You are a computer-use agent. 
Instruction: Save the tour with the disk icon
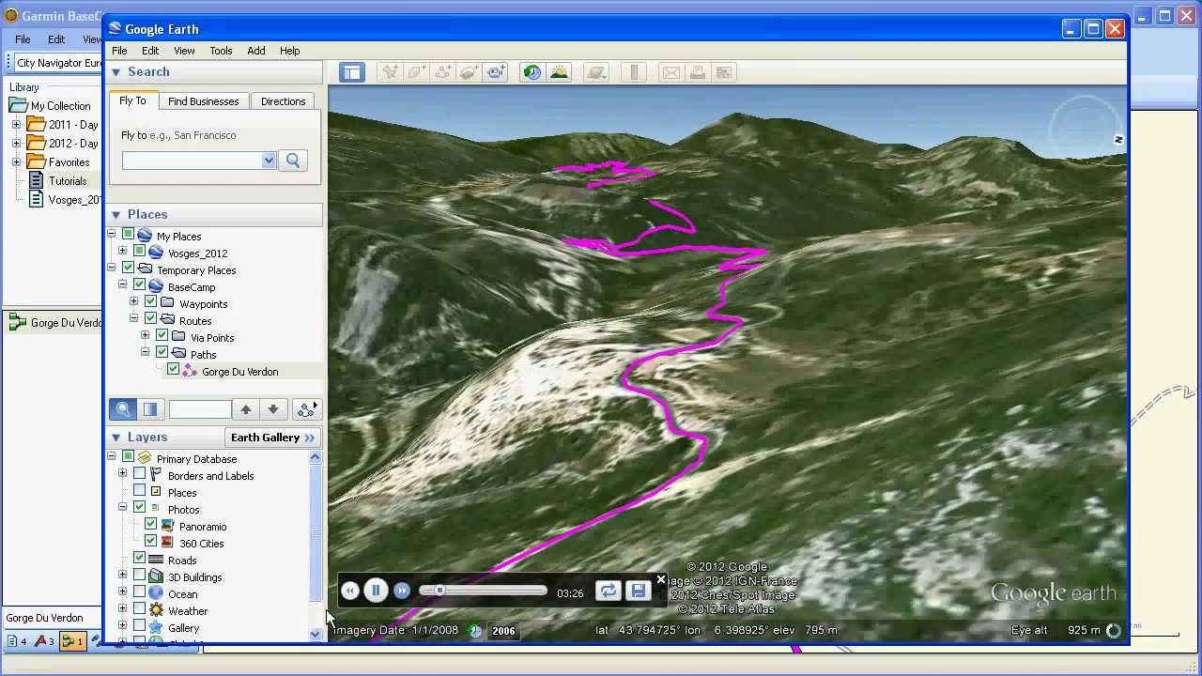click(x=638, y=591)
